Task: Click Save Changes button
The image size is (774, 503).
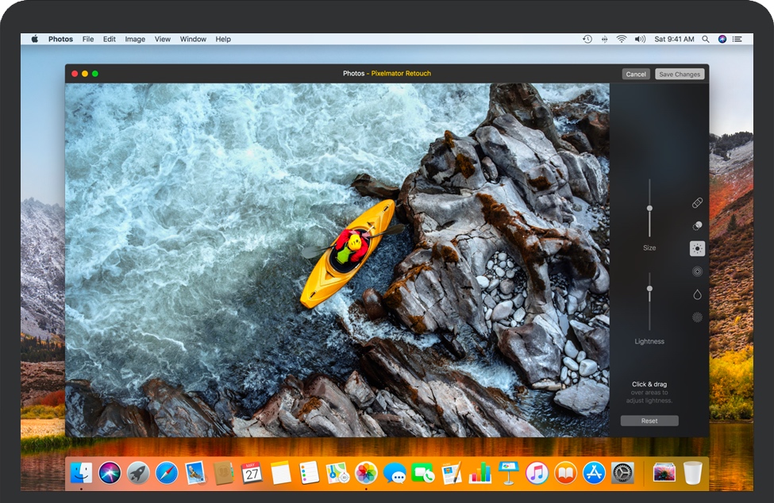Action: click(680, 74)
